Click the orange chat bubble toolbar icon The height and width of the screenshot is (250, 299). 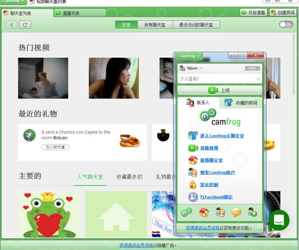pos(236,212)
